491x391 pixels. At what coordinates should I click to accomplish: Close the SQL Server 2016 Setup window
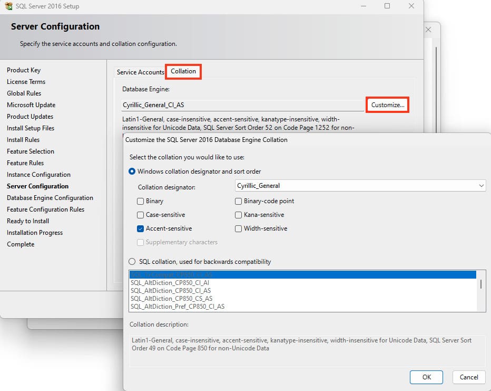[x=411, y=6]
